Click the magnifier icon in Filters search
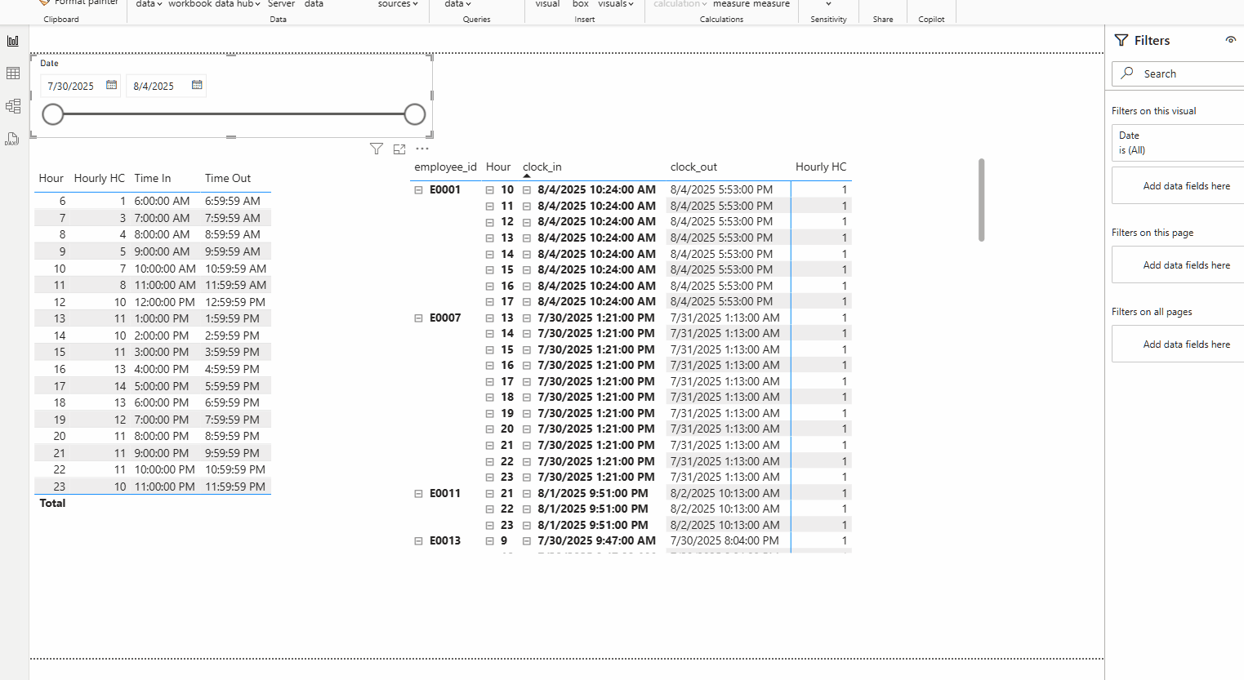This screenshot has width=1244, height=680. click(1127, 73)
